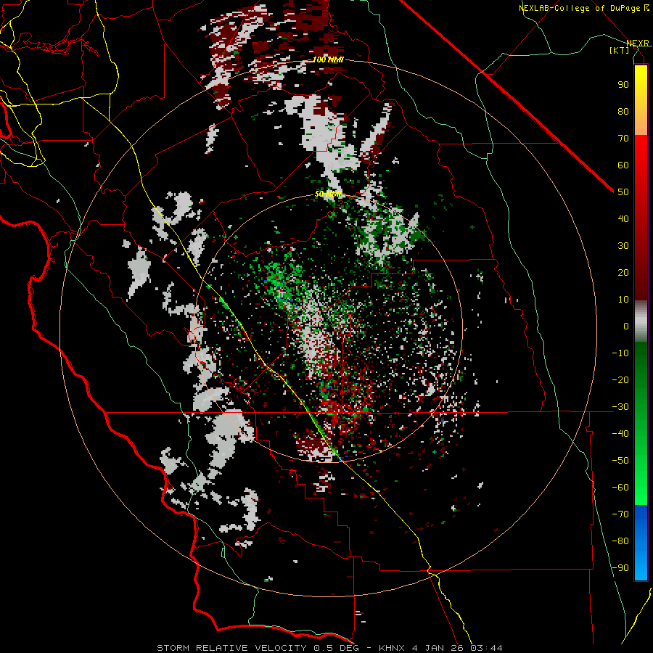Click the 60 value on the velocity scale
The height and width of the screenshot is (653, 653).
pos(623,165)
